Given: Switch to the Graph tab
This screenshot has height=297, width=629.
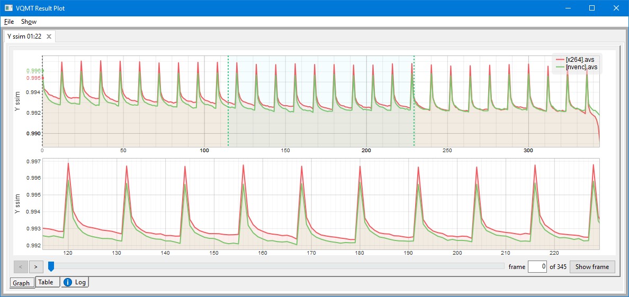Looking at the screenshot, I should pos(21,283).
